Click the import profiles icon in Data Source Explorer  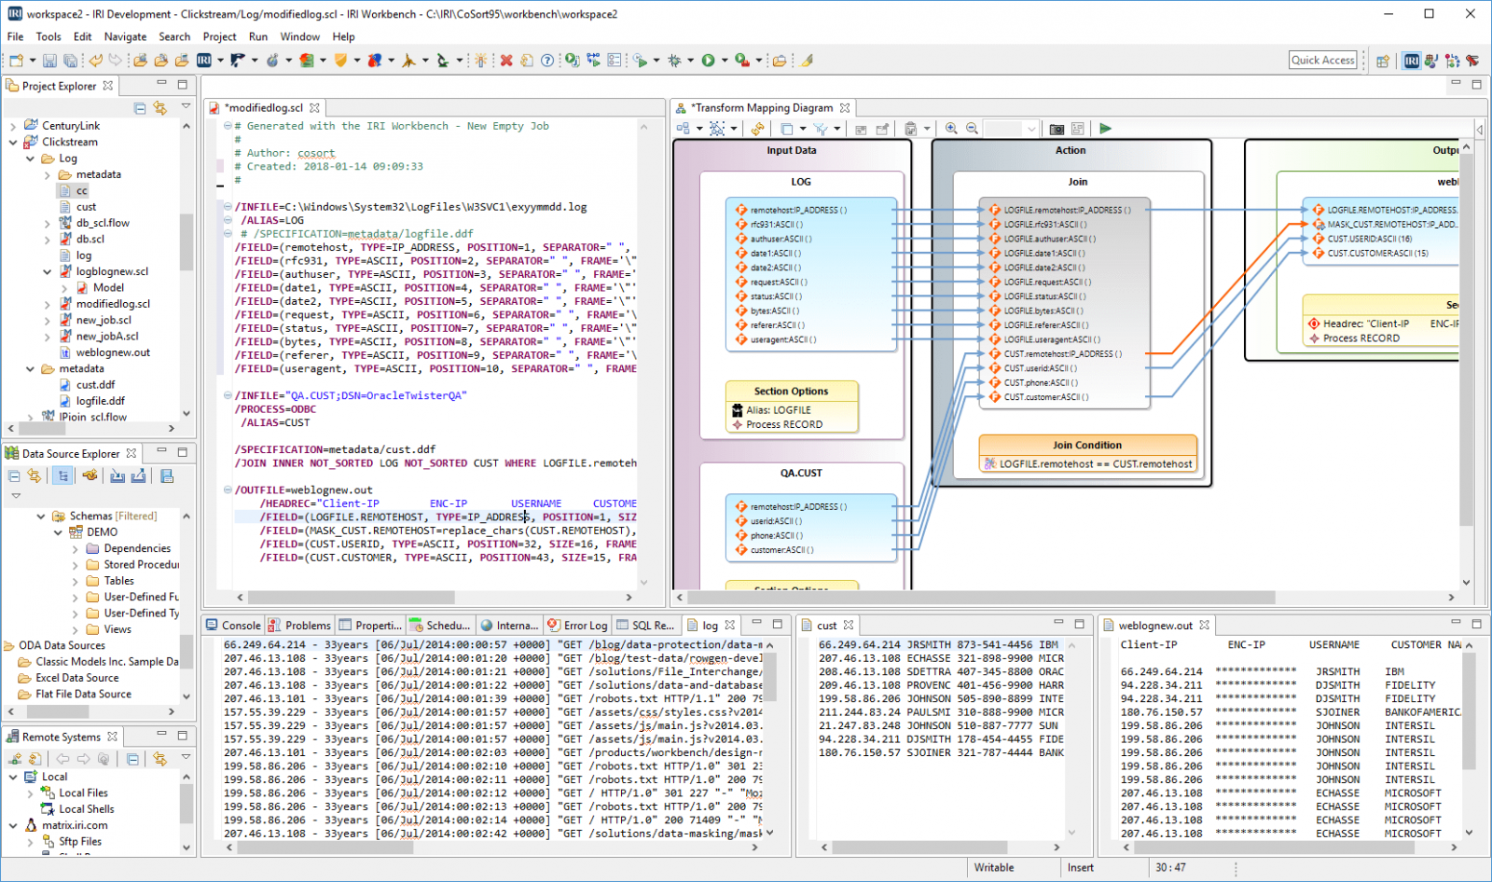tap(117, 475)
